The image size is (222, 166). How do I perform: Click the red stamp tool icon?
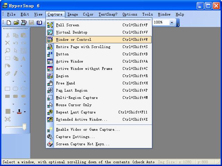[19, 111]
